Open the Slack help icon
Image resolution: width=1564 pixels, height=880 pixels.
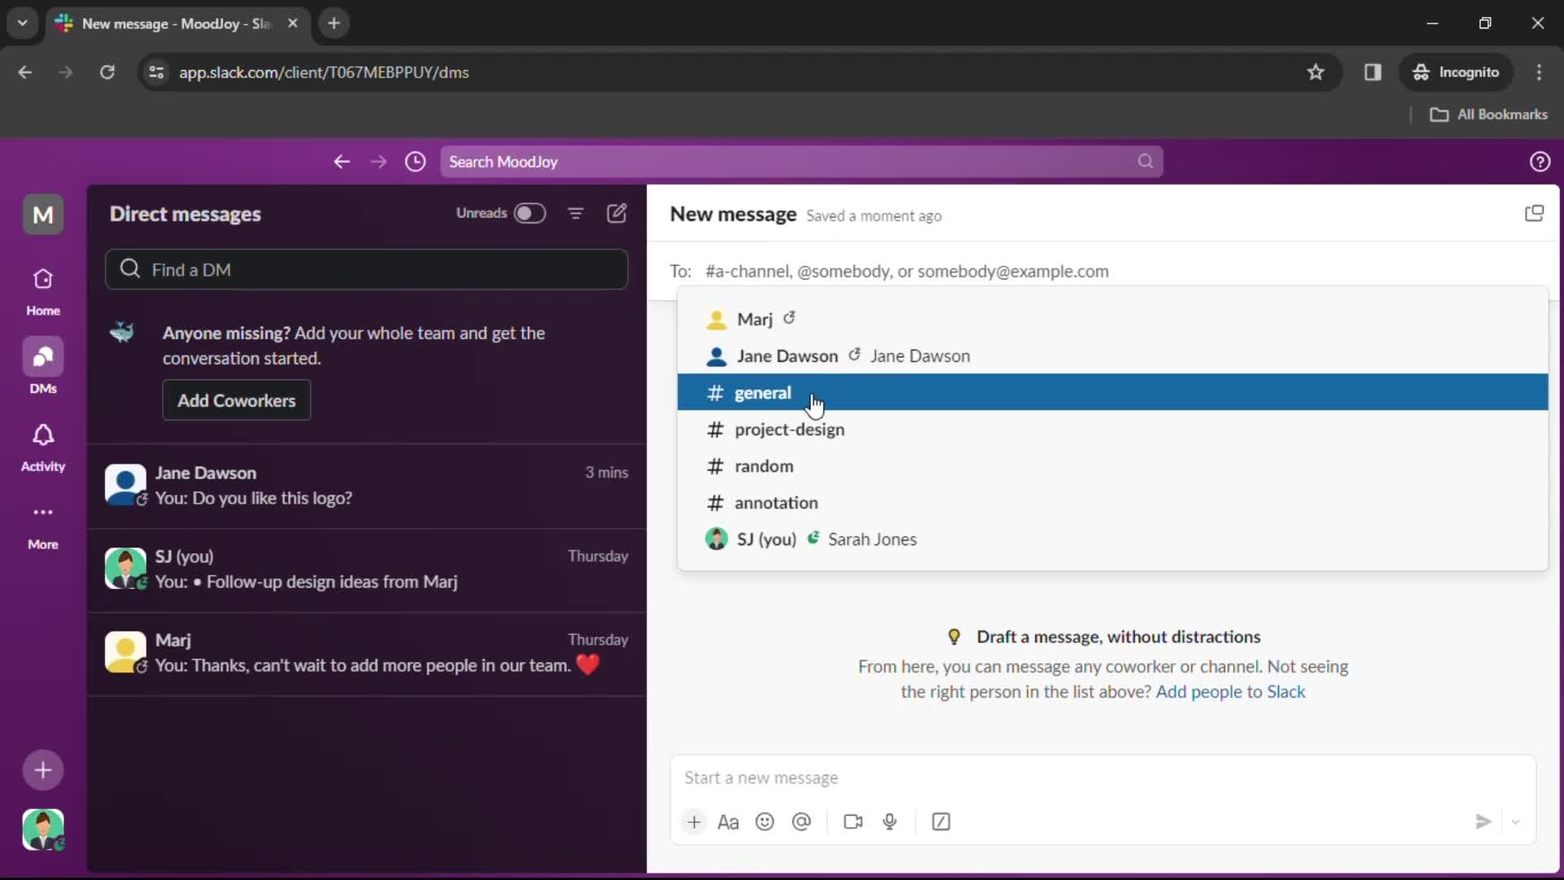pyautogui.click(x=1540, y=162)
